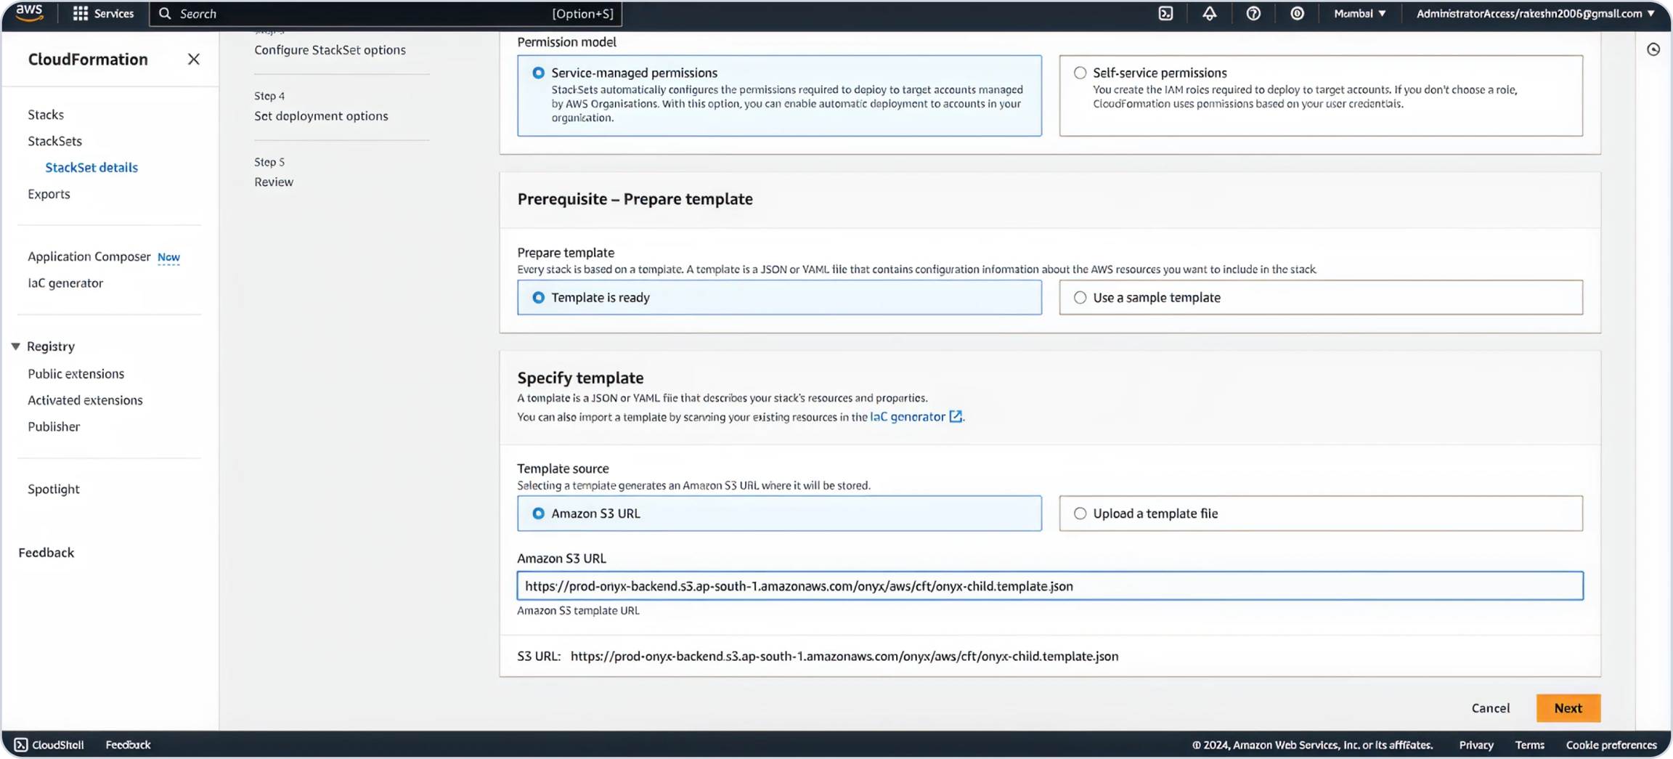1673x759 pixels.
Task: Open the Services grid menu icon
Action: (x=81, y=14)
